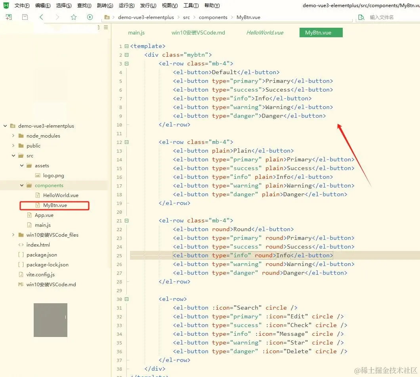
Task: Fold the template block at line 1
Action: point(127,46)
